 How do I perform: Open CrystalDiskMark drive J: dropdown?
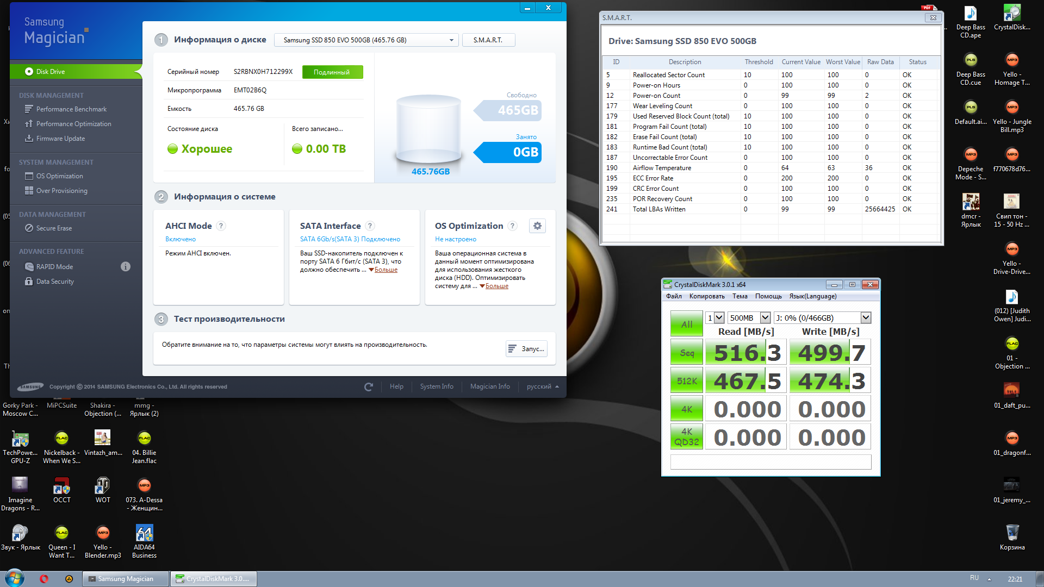pos(866,318)
